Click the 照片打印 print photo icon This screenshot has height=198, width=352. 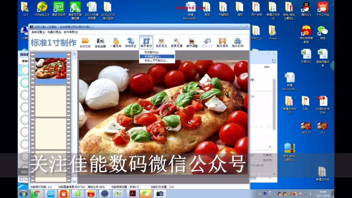pyautogui.click(x=238, y=43)
